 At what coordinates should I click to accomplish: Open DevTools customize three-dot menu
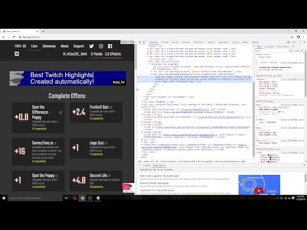(x=300, y=42)
